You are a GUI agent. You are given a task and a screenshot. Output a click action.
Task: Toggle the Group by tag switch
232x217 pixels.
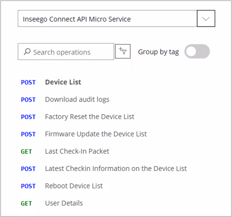197,51
